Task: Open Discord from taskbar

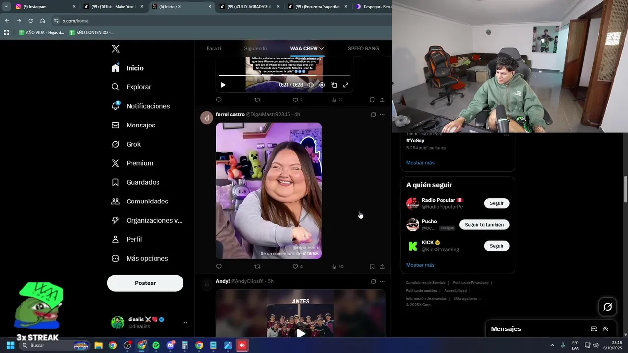Action: [170, 345]
